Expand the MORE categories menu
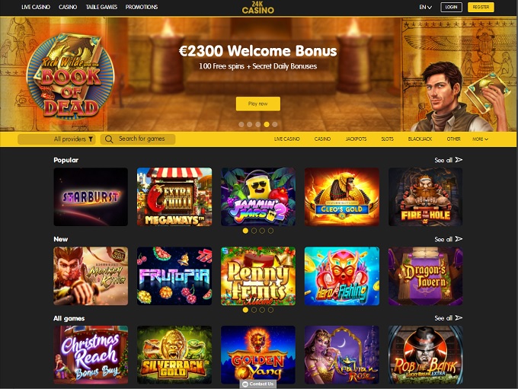Viewport: 518px width, 389px height. (x=480, y=139)
